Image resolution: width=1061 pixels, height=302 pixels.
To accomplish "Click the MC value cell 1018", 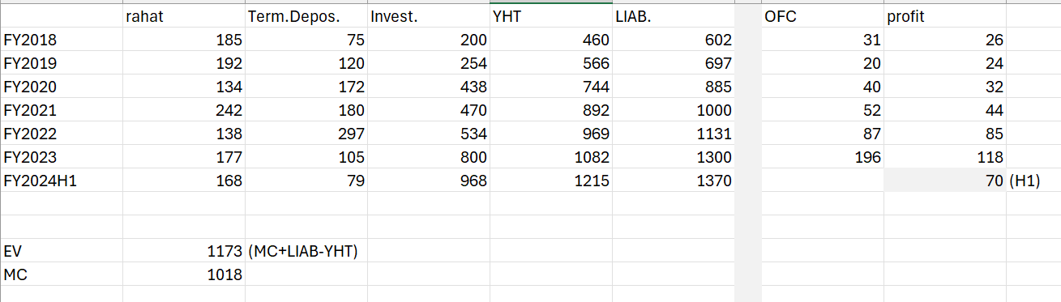I will tap(183, 274).
